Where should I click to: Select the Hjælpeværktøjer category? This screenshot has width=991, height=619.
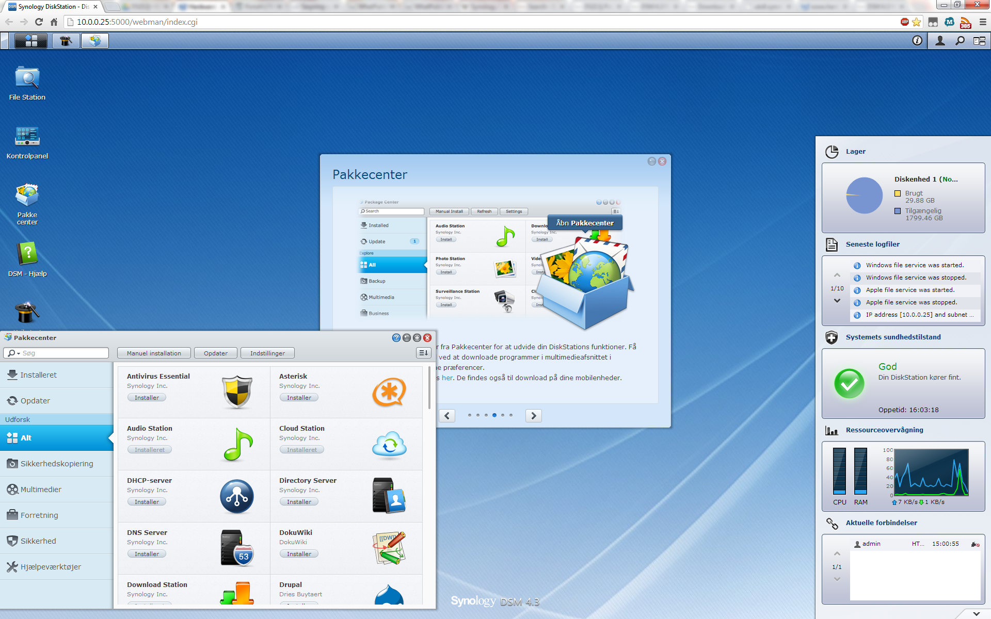57,567
